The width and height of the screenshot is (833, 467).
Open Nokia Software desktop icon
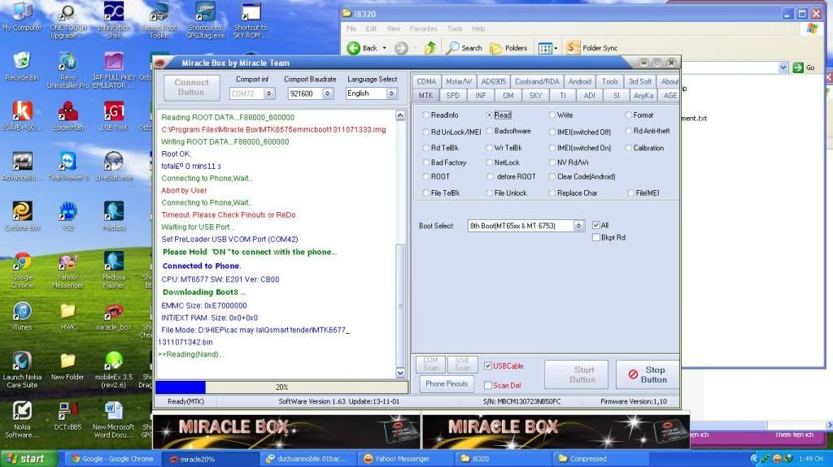22,420
